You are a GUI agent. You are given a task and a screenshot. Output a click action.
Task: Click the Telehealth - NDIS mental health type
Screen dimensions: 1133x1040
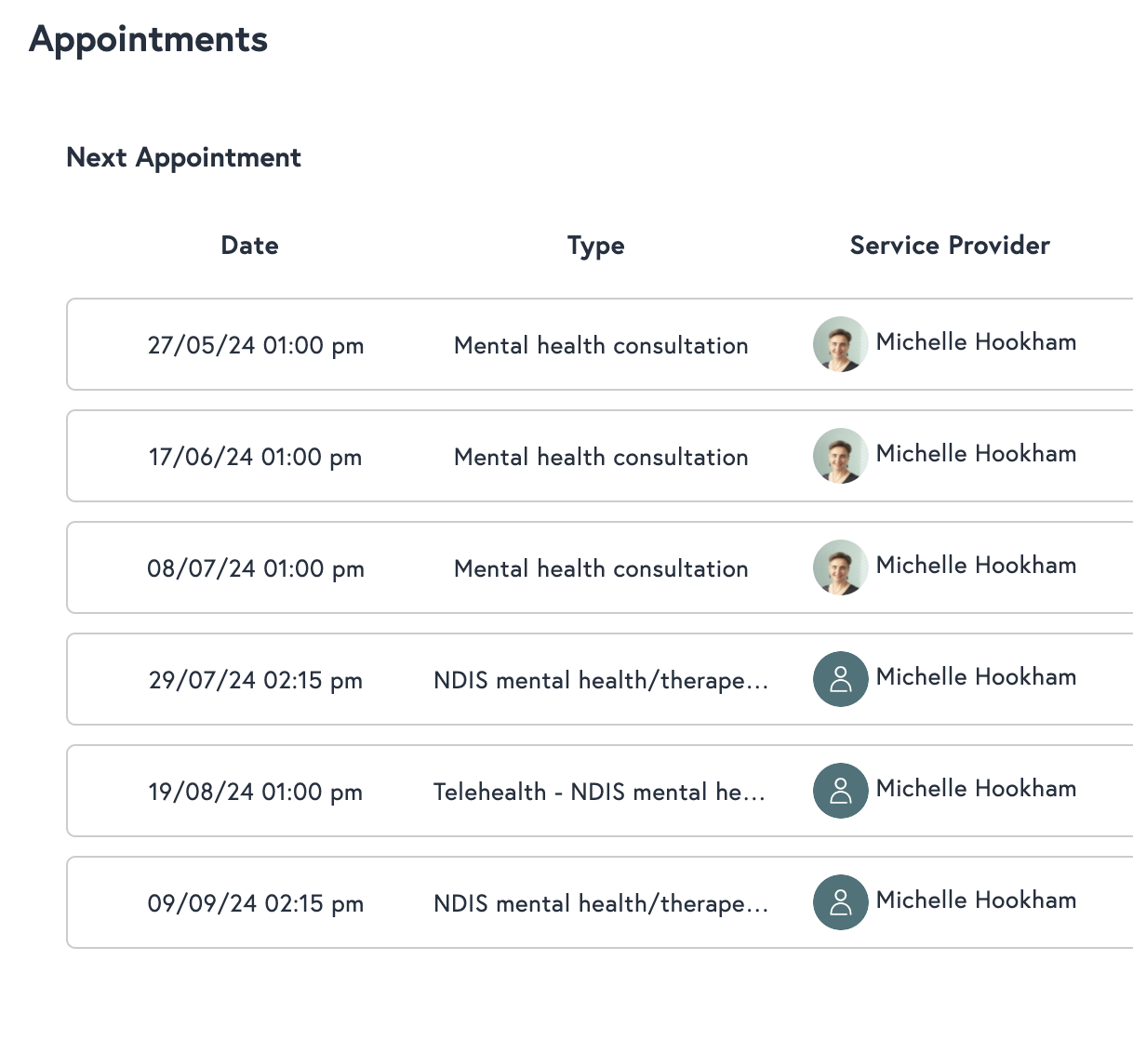[x=600, y=792]
